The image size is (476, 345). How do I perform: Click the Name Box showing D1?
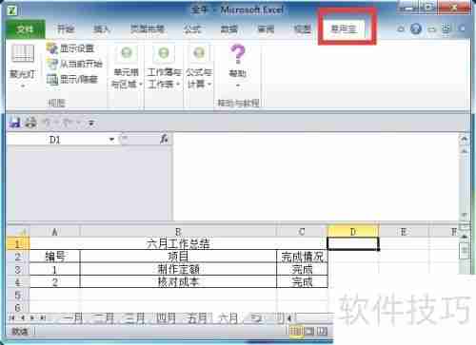pos(57,140)
